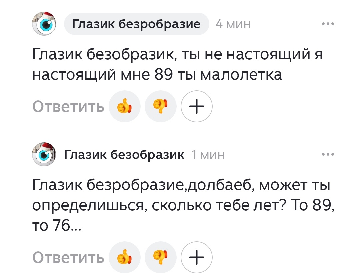The image size is (360, 273).
Task: Open the profile name Глазик безобразик
Action: [x=125, y=154]
